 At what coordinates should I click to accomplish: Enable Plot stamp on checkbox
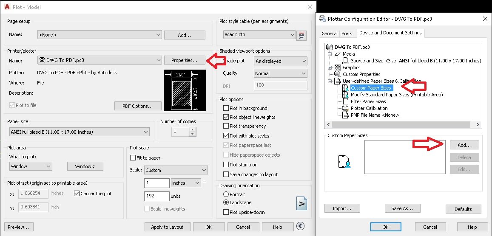[226, 165]
